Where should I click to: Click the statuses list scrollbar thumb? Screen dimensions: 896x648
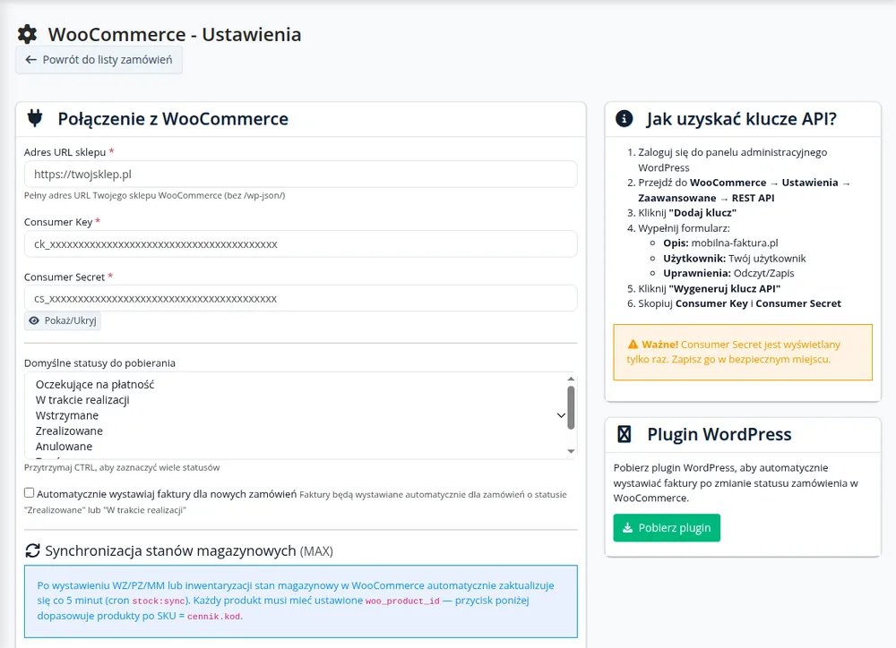pos(571,407)
